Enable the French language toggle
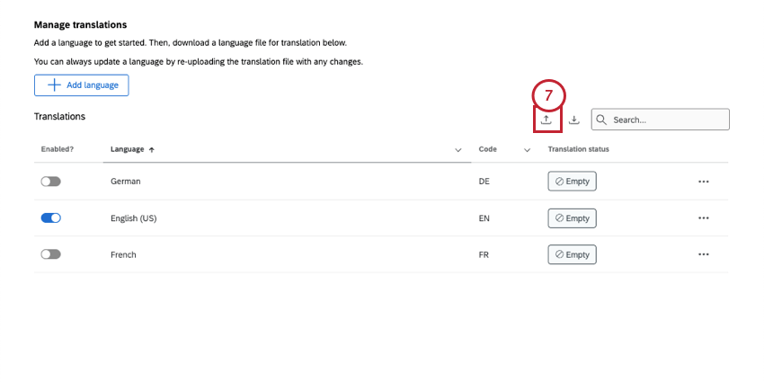The height and width of the screenshot is (382, 764). [50, 254]
